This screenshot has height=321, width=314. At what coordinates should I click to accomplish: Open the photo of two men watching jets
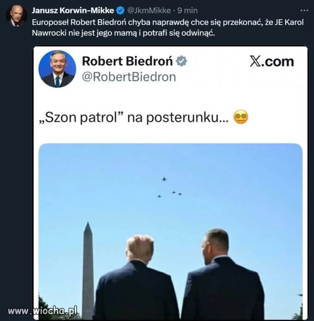tap(170, 231)
